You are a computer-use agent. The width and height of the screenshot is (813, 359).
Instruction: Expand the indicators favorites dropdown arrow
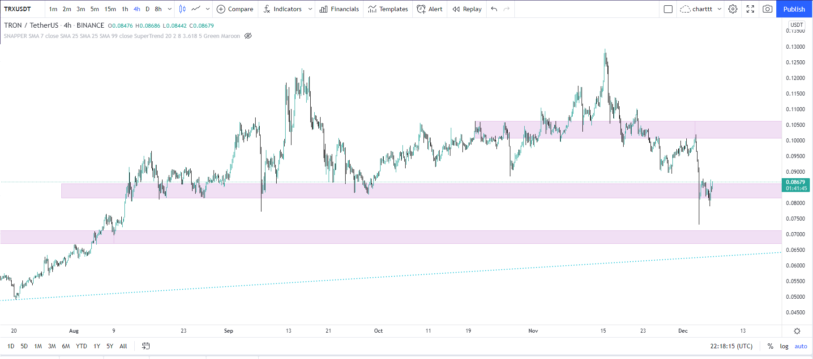[x=310, y=9]
